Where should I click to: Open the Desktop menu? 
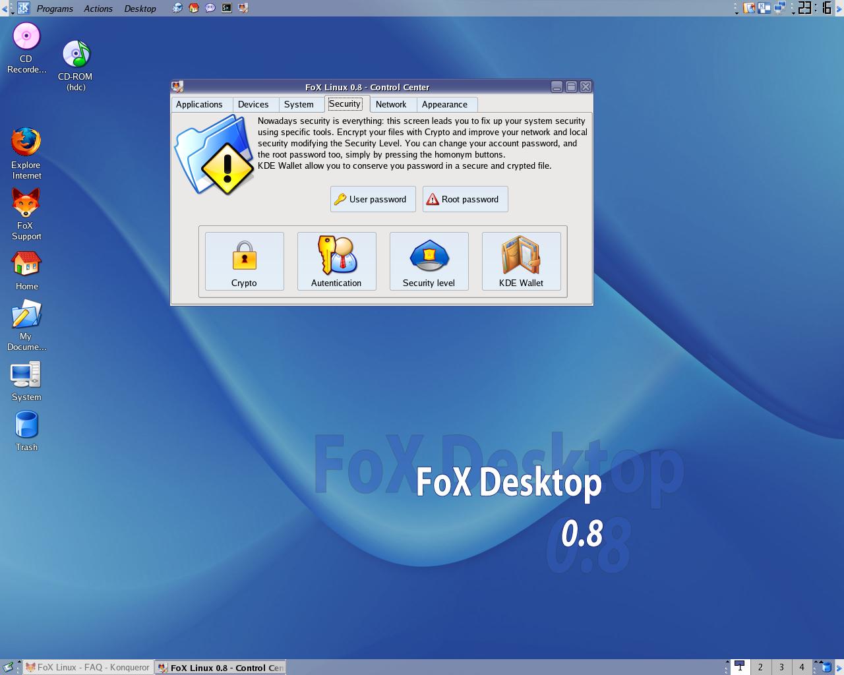click(140, 9)
